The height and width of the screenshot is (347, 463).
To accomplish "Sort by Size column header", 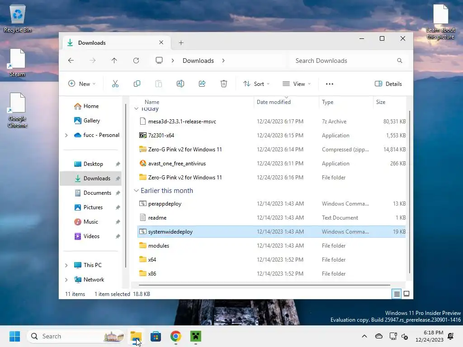I will (381, 102).
